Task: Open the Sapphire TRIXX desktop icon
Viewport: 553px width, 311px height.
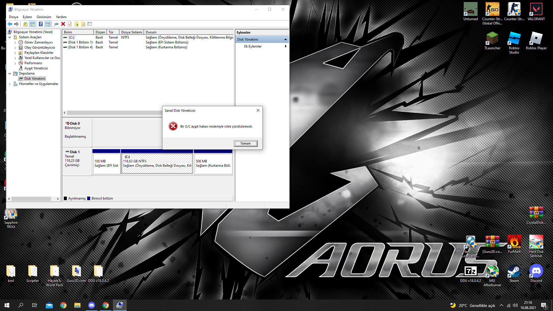Action: (x=11, y=218)
